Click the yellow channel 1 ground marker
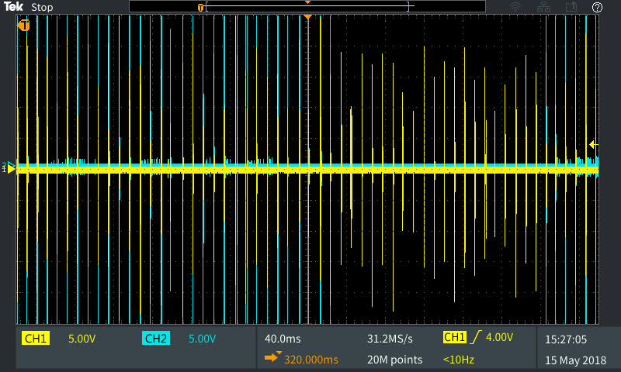Viewport: 621px width, 372px height. 11,169
